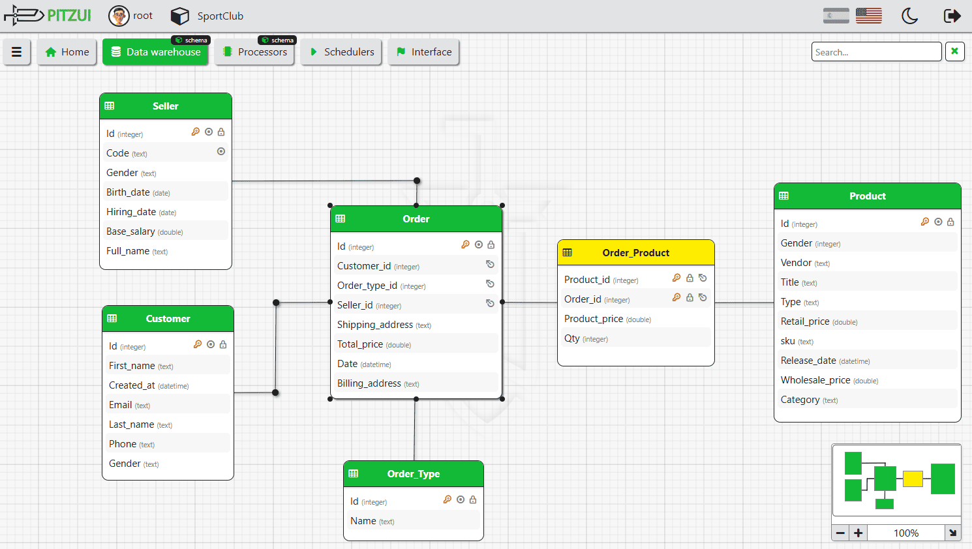
Task: Select the yellow Order_Product table header
Action: pyautogui.click(x=636, y=253)
